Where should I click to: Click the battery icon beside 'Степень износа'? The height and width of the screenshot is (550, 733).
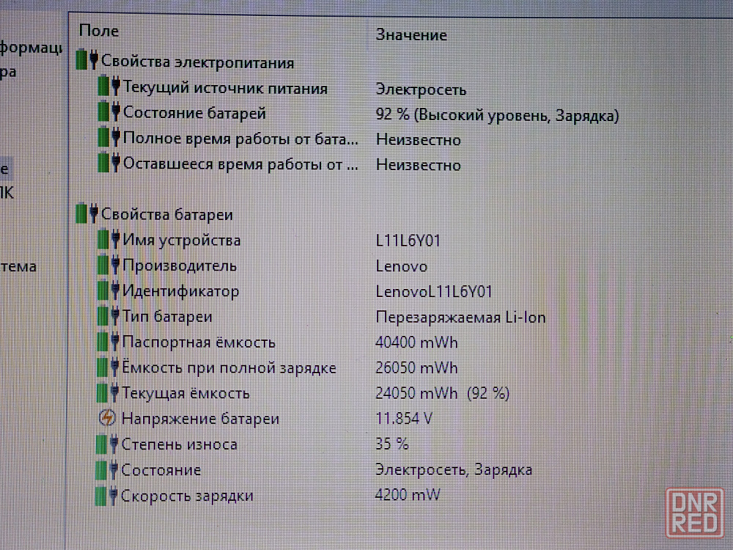coord(107,444)
